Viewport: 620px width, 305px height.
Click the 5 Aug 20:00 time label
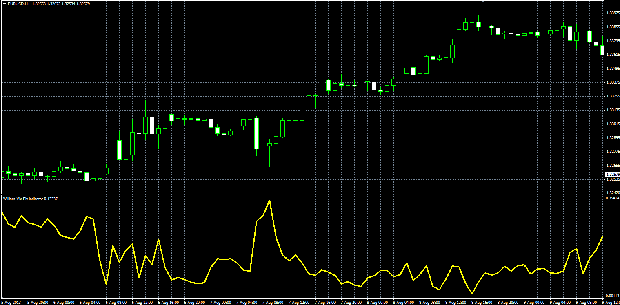[x=38, y=303]
